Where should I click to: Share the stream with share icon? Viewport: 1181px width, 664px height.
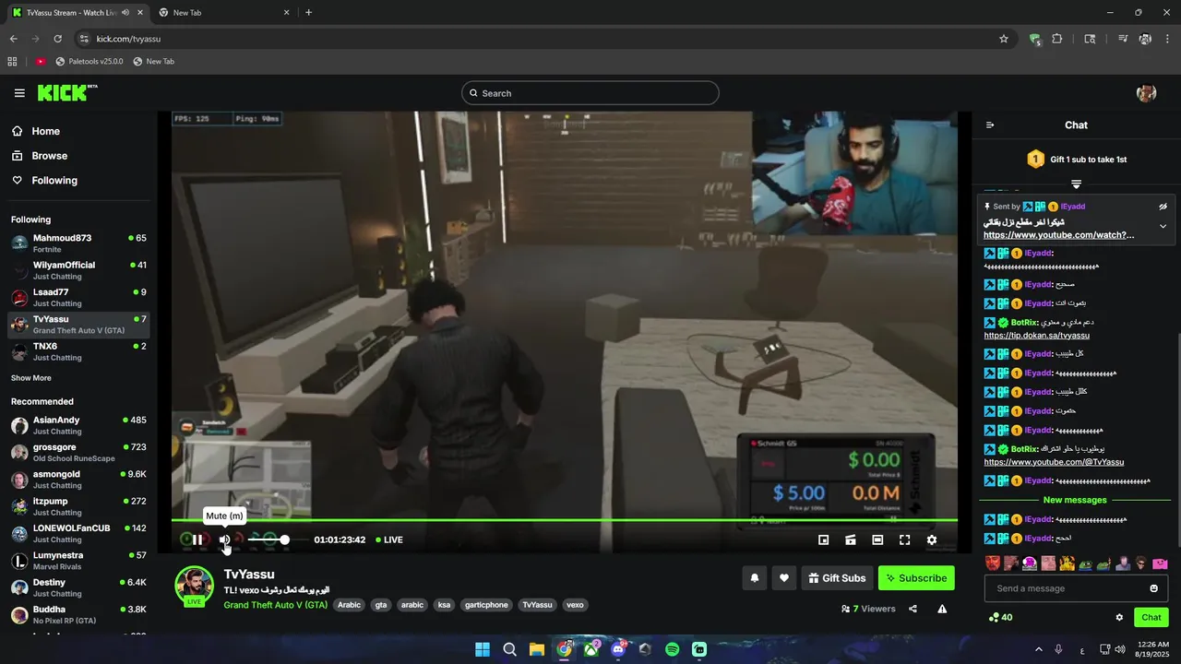click(913, 609)
